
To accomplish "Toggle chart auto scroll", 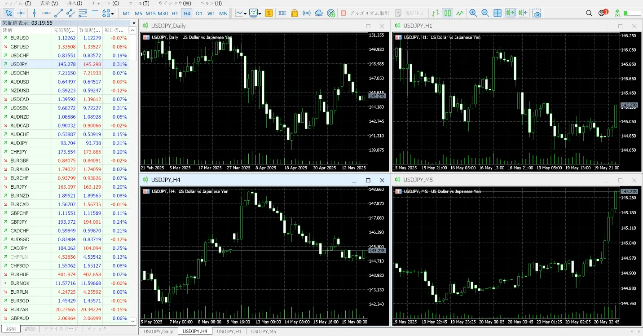I will coord(510,13).
